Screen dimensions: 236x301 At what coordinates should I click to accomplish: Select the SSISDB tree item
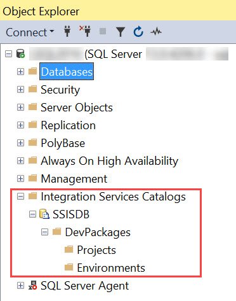point(71,214)
